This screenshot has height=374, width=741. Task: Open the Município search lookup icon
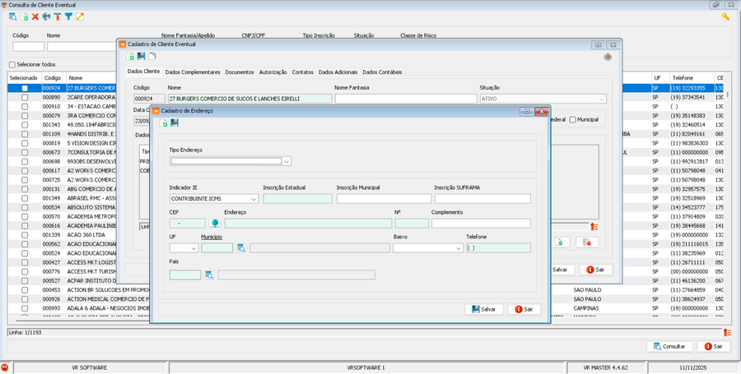pos(241,247)
